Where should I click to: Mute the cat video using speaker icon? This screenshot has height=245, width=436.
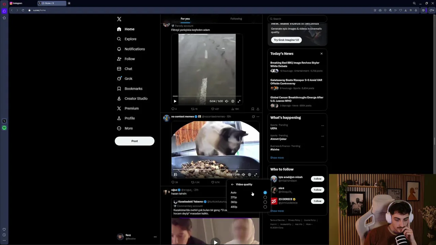click(243, 175)
